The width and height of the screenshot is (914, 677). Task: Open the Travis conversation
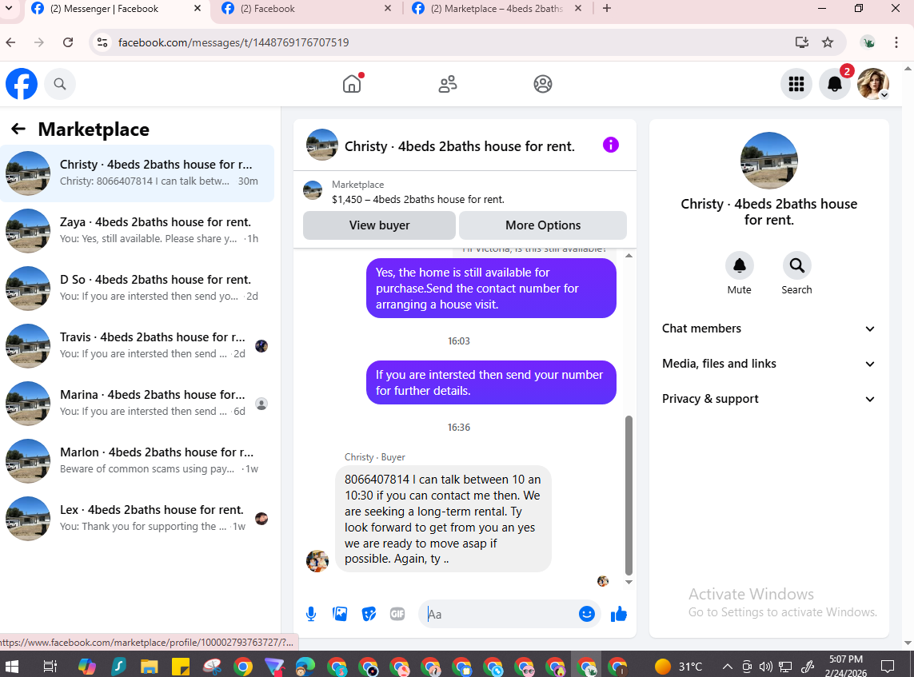pyautogui.click(x=137, y=345)
